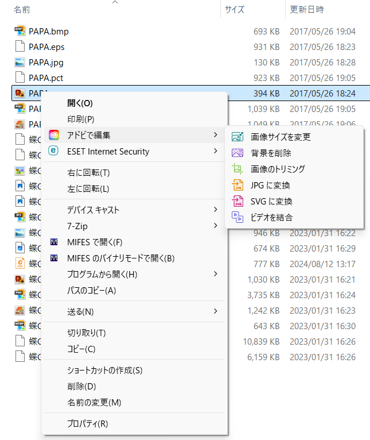Select 右に回転(T) menu entry
The width and height of the screenshot is (370, 440).
coord(88,172)
